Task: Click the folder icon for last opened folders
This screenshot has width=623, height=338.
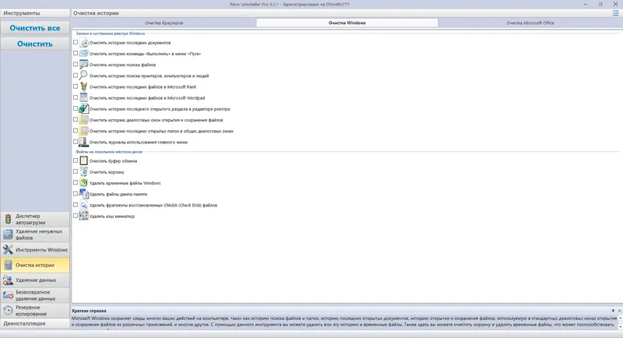Action: pos(83,131)
